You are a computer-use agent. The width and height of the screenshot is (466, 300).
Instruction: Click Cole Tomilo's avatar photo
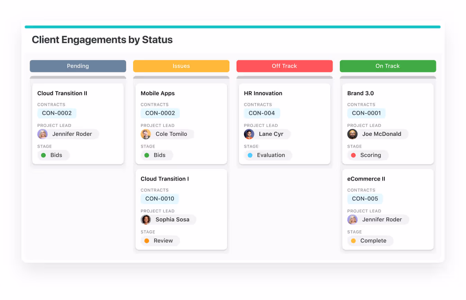[146, 134]
